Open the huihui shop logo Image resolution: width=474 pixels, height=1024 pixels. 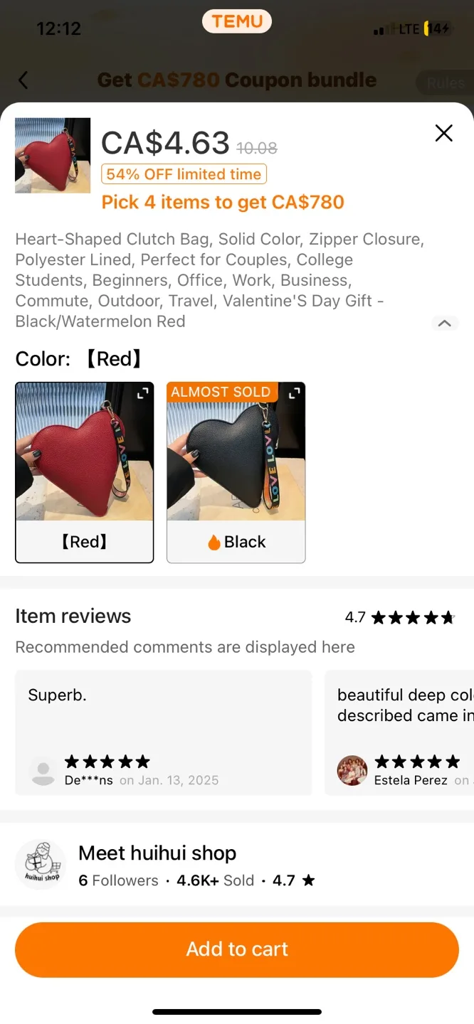click(41, 863)
